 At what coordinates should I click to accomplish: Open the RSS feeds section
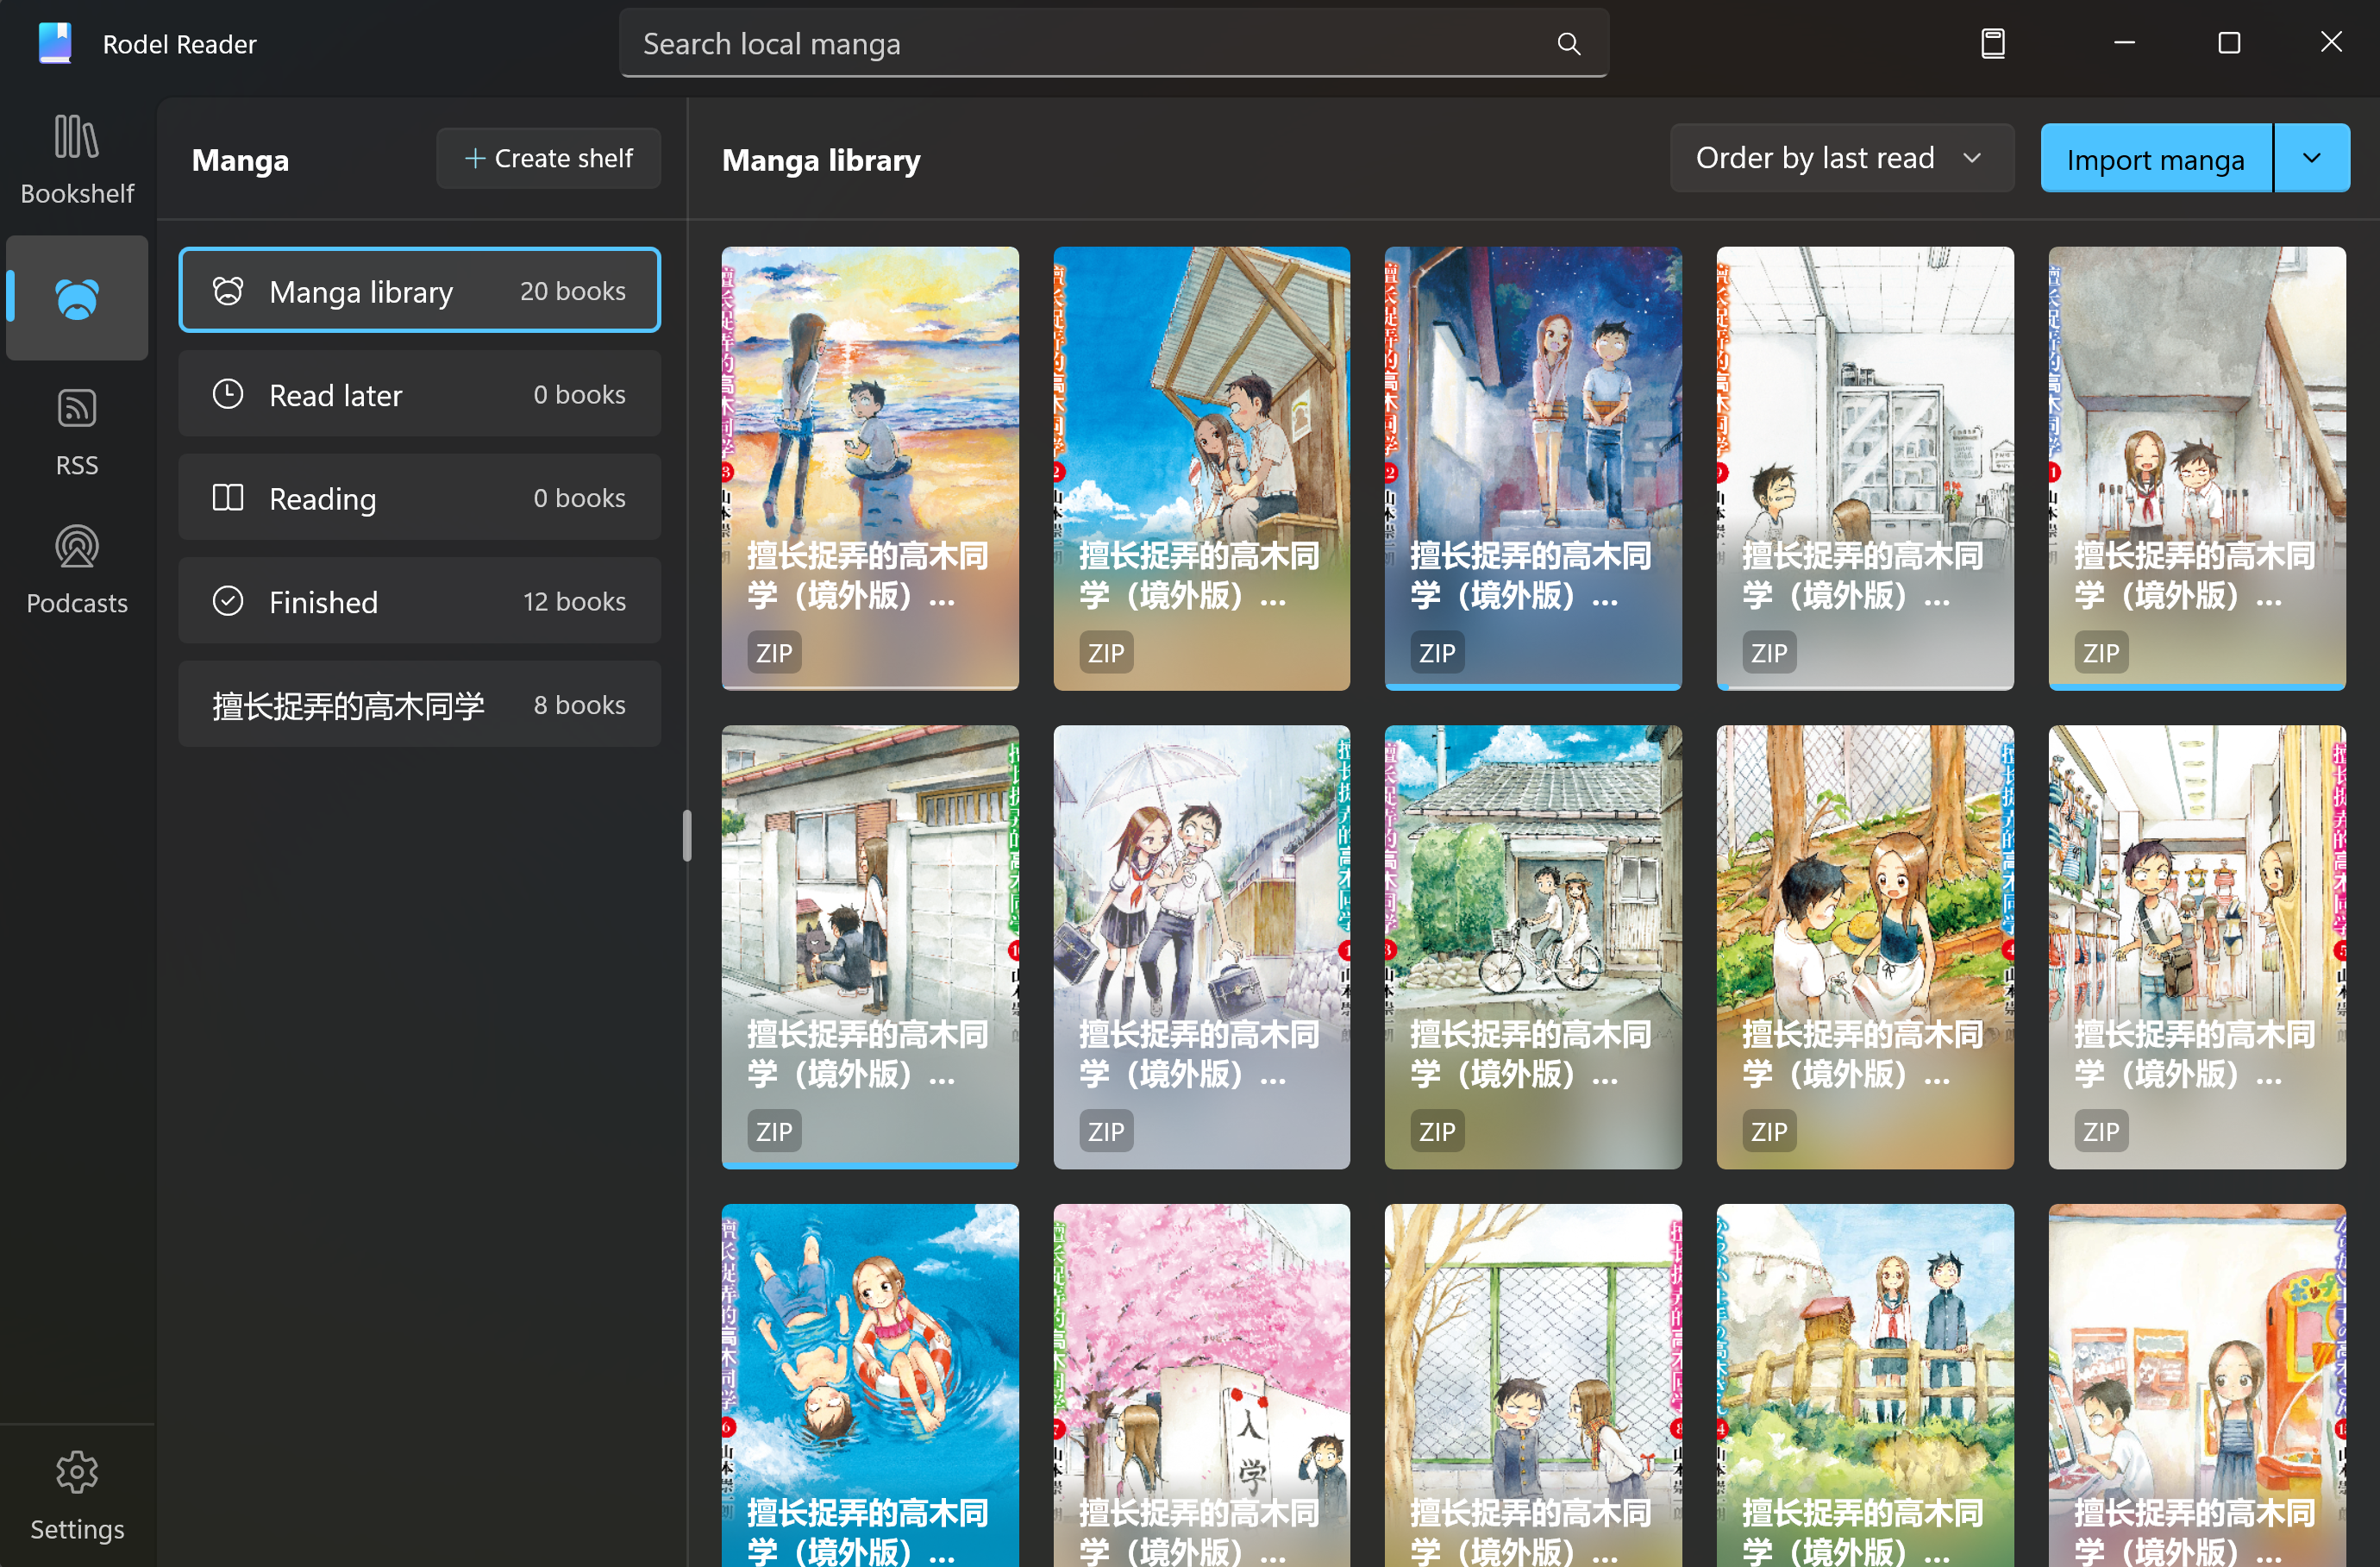coord(77,433)
